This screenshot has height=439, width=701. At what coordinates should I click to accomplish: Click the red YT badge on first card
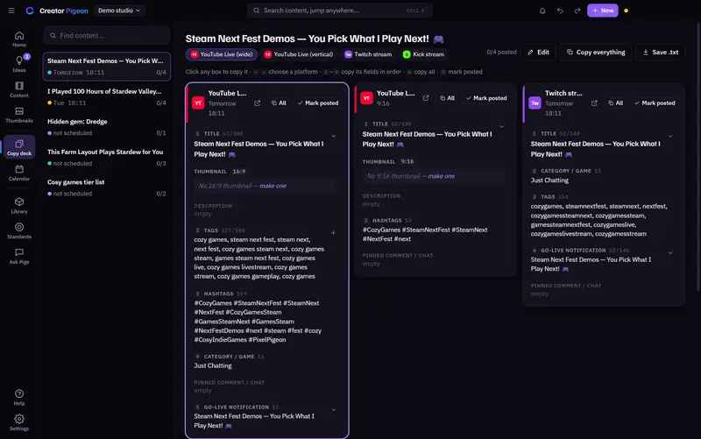click(x=198, y=103)
